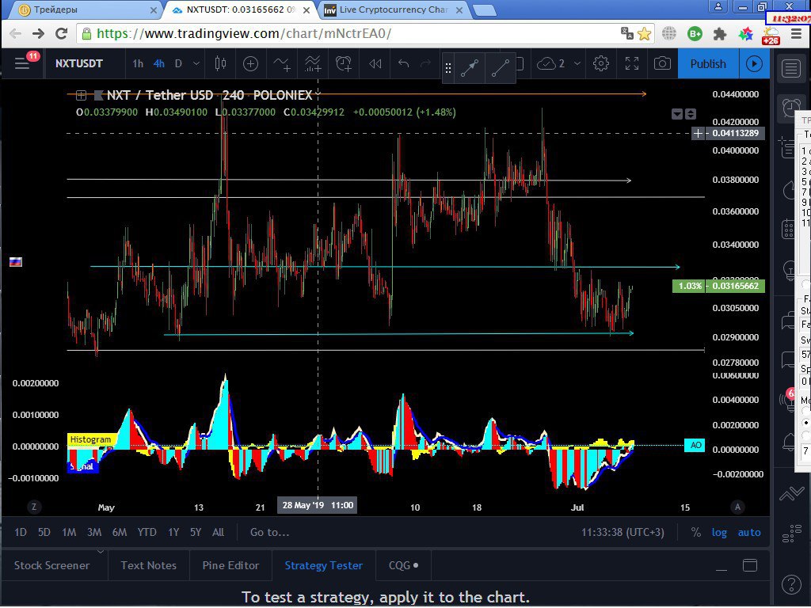Screen dimensions: 811x608
Task: Set date range to 6M
Action: pos(120,532)
